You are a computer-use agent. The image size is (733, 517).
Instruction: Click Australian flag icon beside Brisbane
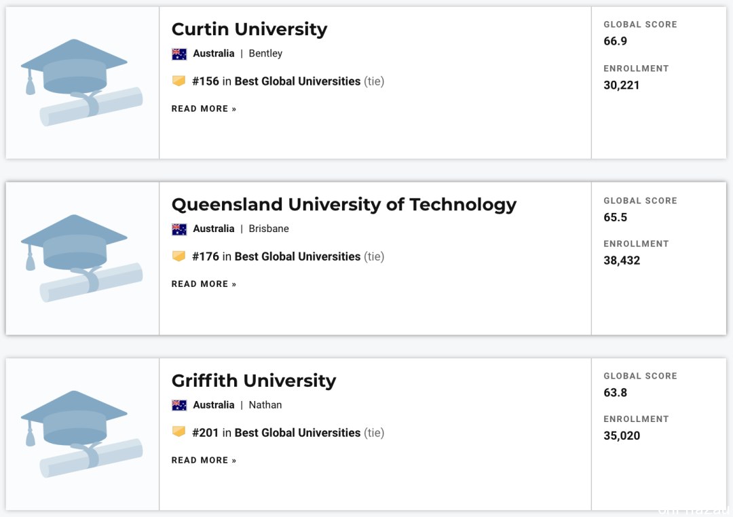[x=179, y=229]
